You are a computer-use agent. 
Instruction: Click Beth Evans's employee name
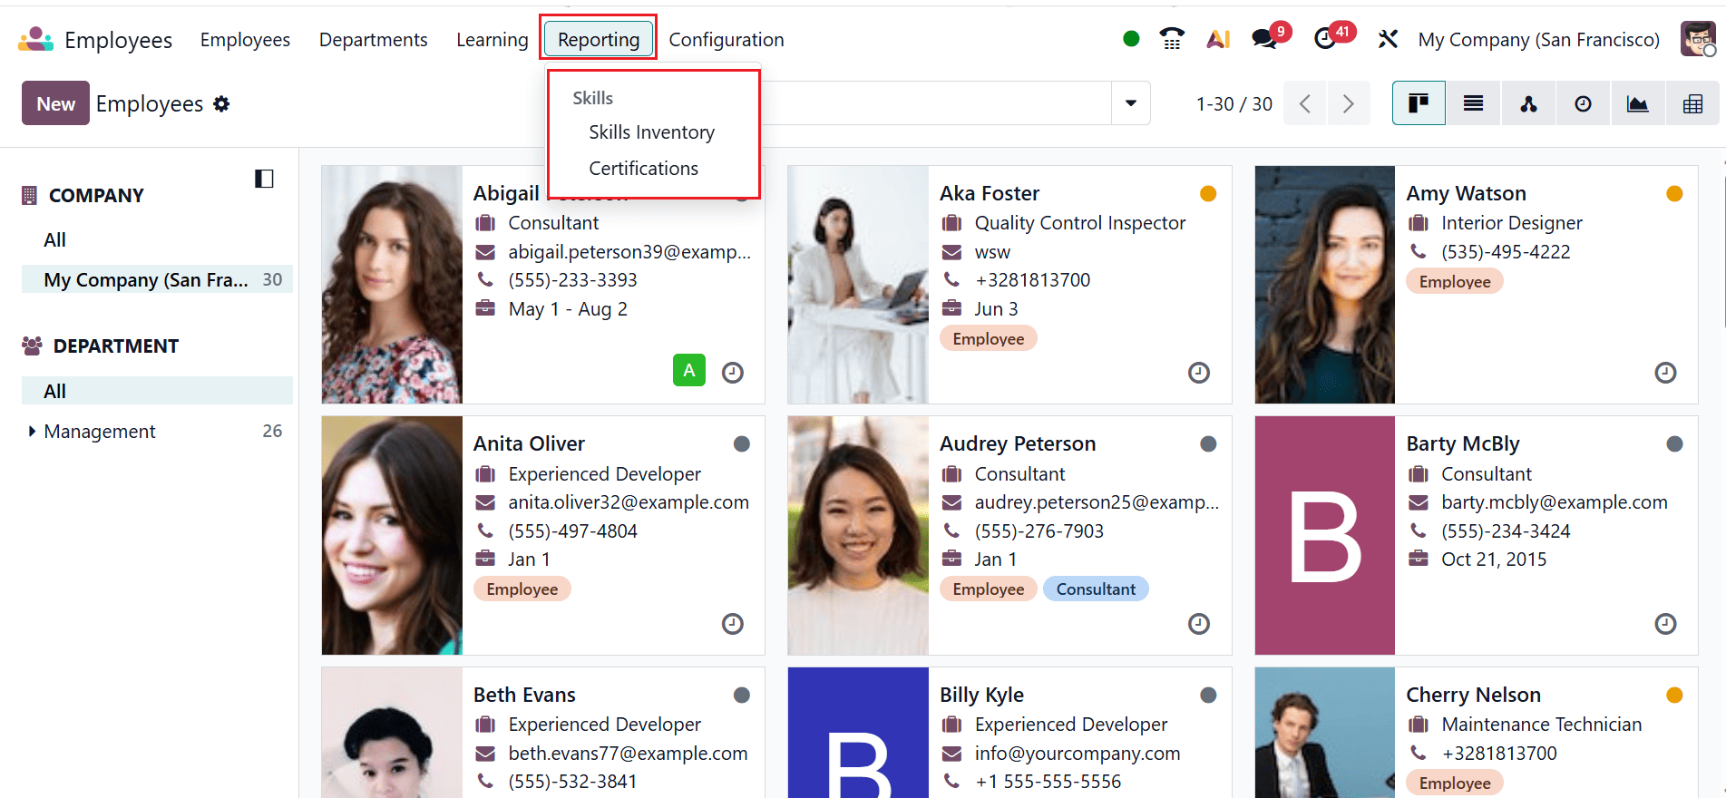pyautogui.click(x=524, y=695)
